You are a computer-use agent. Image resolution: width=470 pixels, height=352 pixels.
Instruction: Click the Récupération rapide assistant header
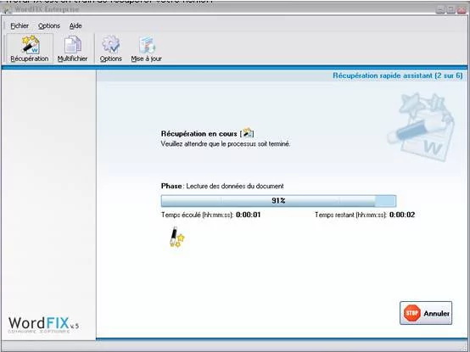pyautogui.click(x=397, y=75)
